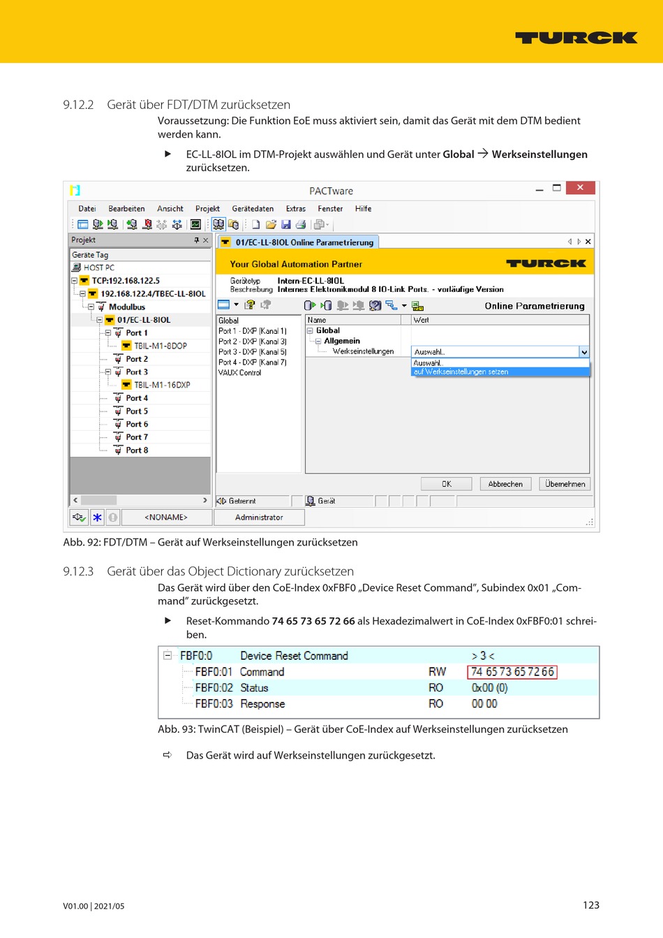Click the blue asterisk status bar icon
This screenshot has height=938, width=663.
pos(97,518)
